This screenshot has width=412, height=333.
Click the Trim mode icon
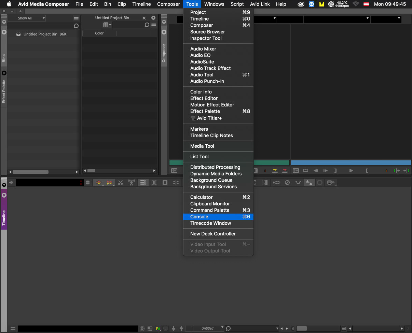pyautogui.click(x=154, y=183)
